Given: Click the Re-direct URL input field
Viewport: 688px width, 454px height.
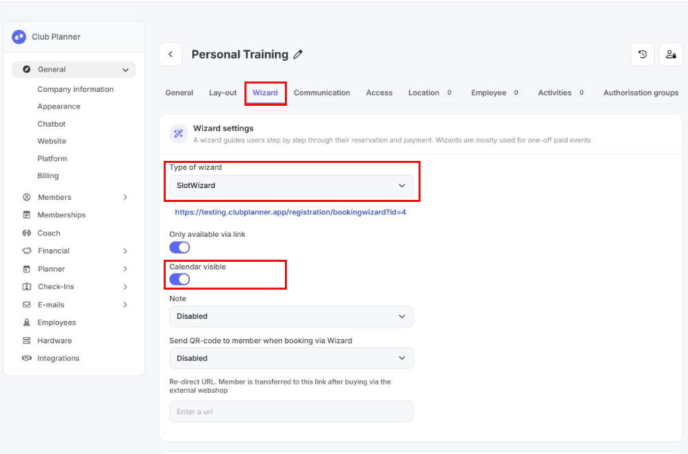Looking at the screenshot, I should (x=291, y=412).
